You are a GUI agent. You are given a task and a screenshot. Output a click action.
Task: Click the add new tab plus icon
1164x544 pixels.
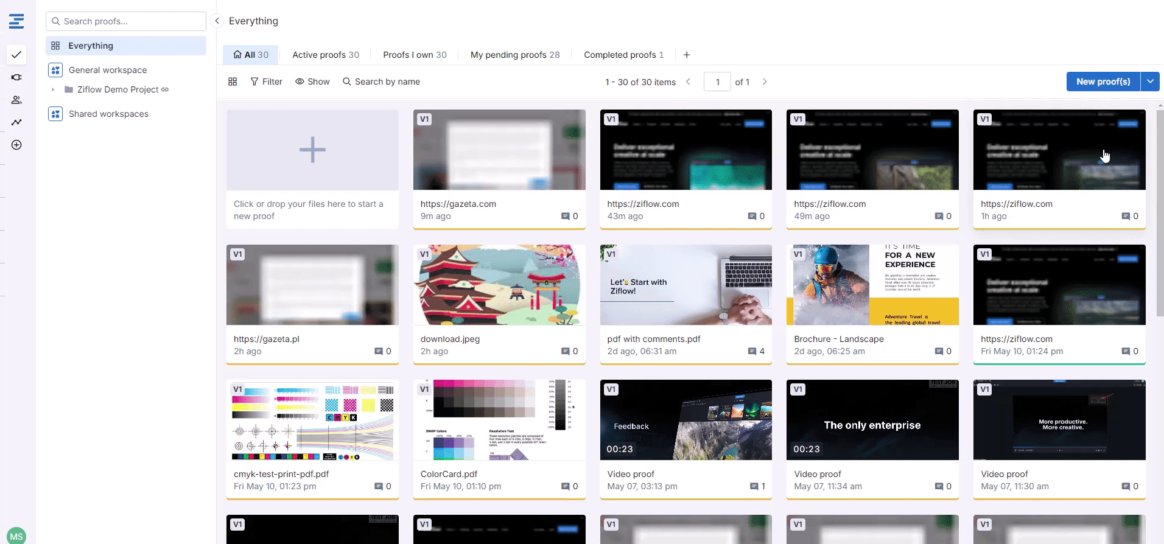click(687, 55)
